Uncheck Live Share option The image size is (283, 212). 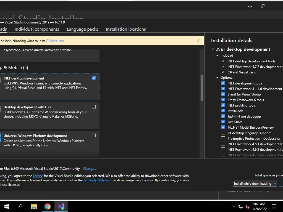pyautogui.click(x=223, y=122)
